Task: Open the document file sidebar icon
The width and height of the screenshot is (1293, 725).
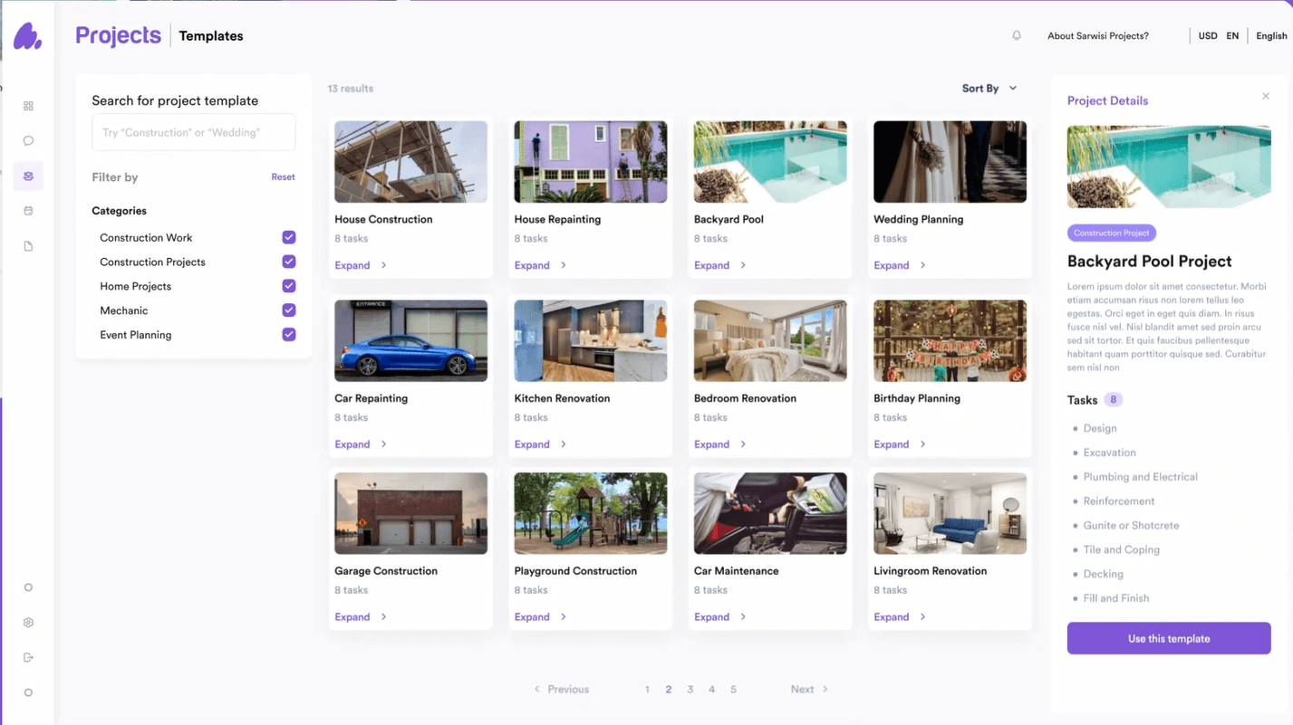Action: point(28,246)
